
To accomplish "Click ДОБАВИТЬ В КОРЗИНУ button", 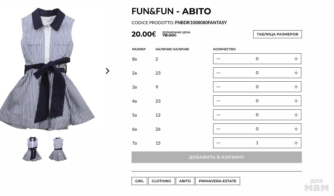I will tap(216, 157).
